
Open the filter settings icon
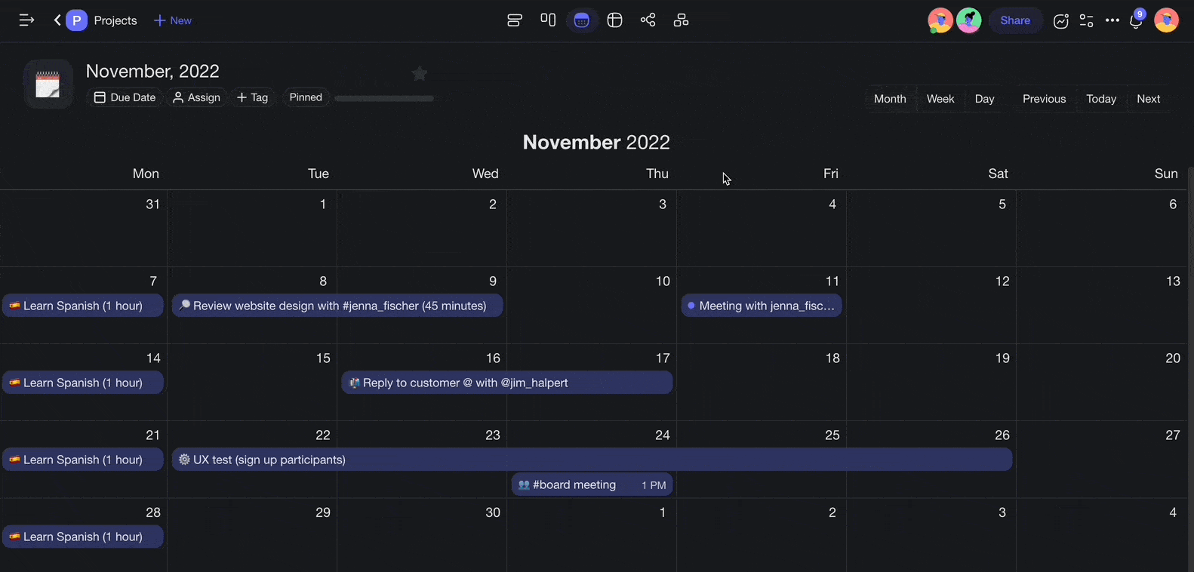tap(1087, 21)
